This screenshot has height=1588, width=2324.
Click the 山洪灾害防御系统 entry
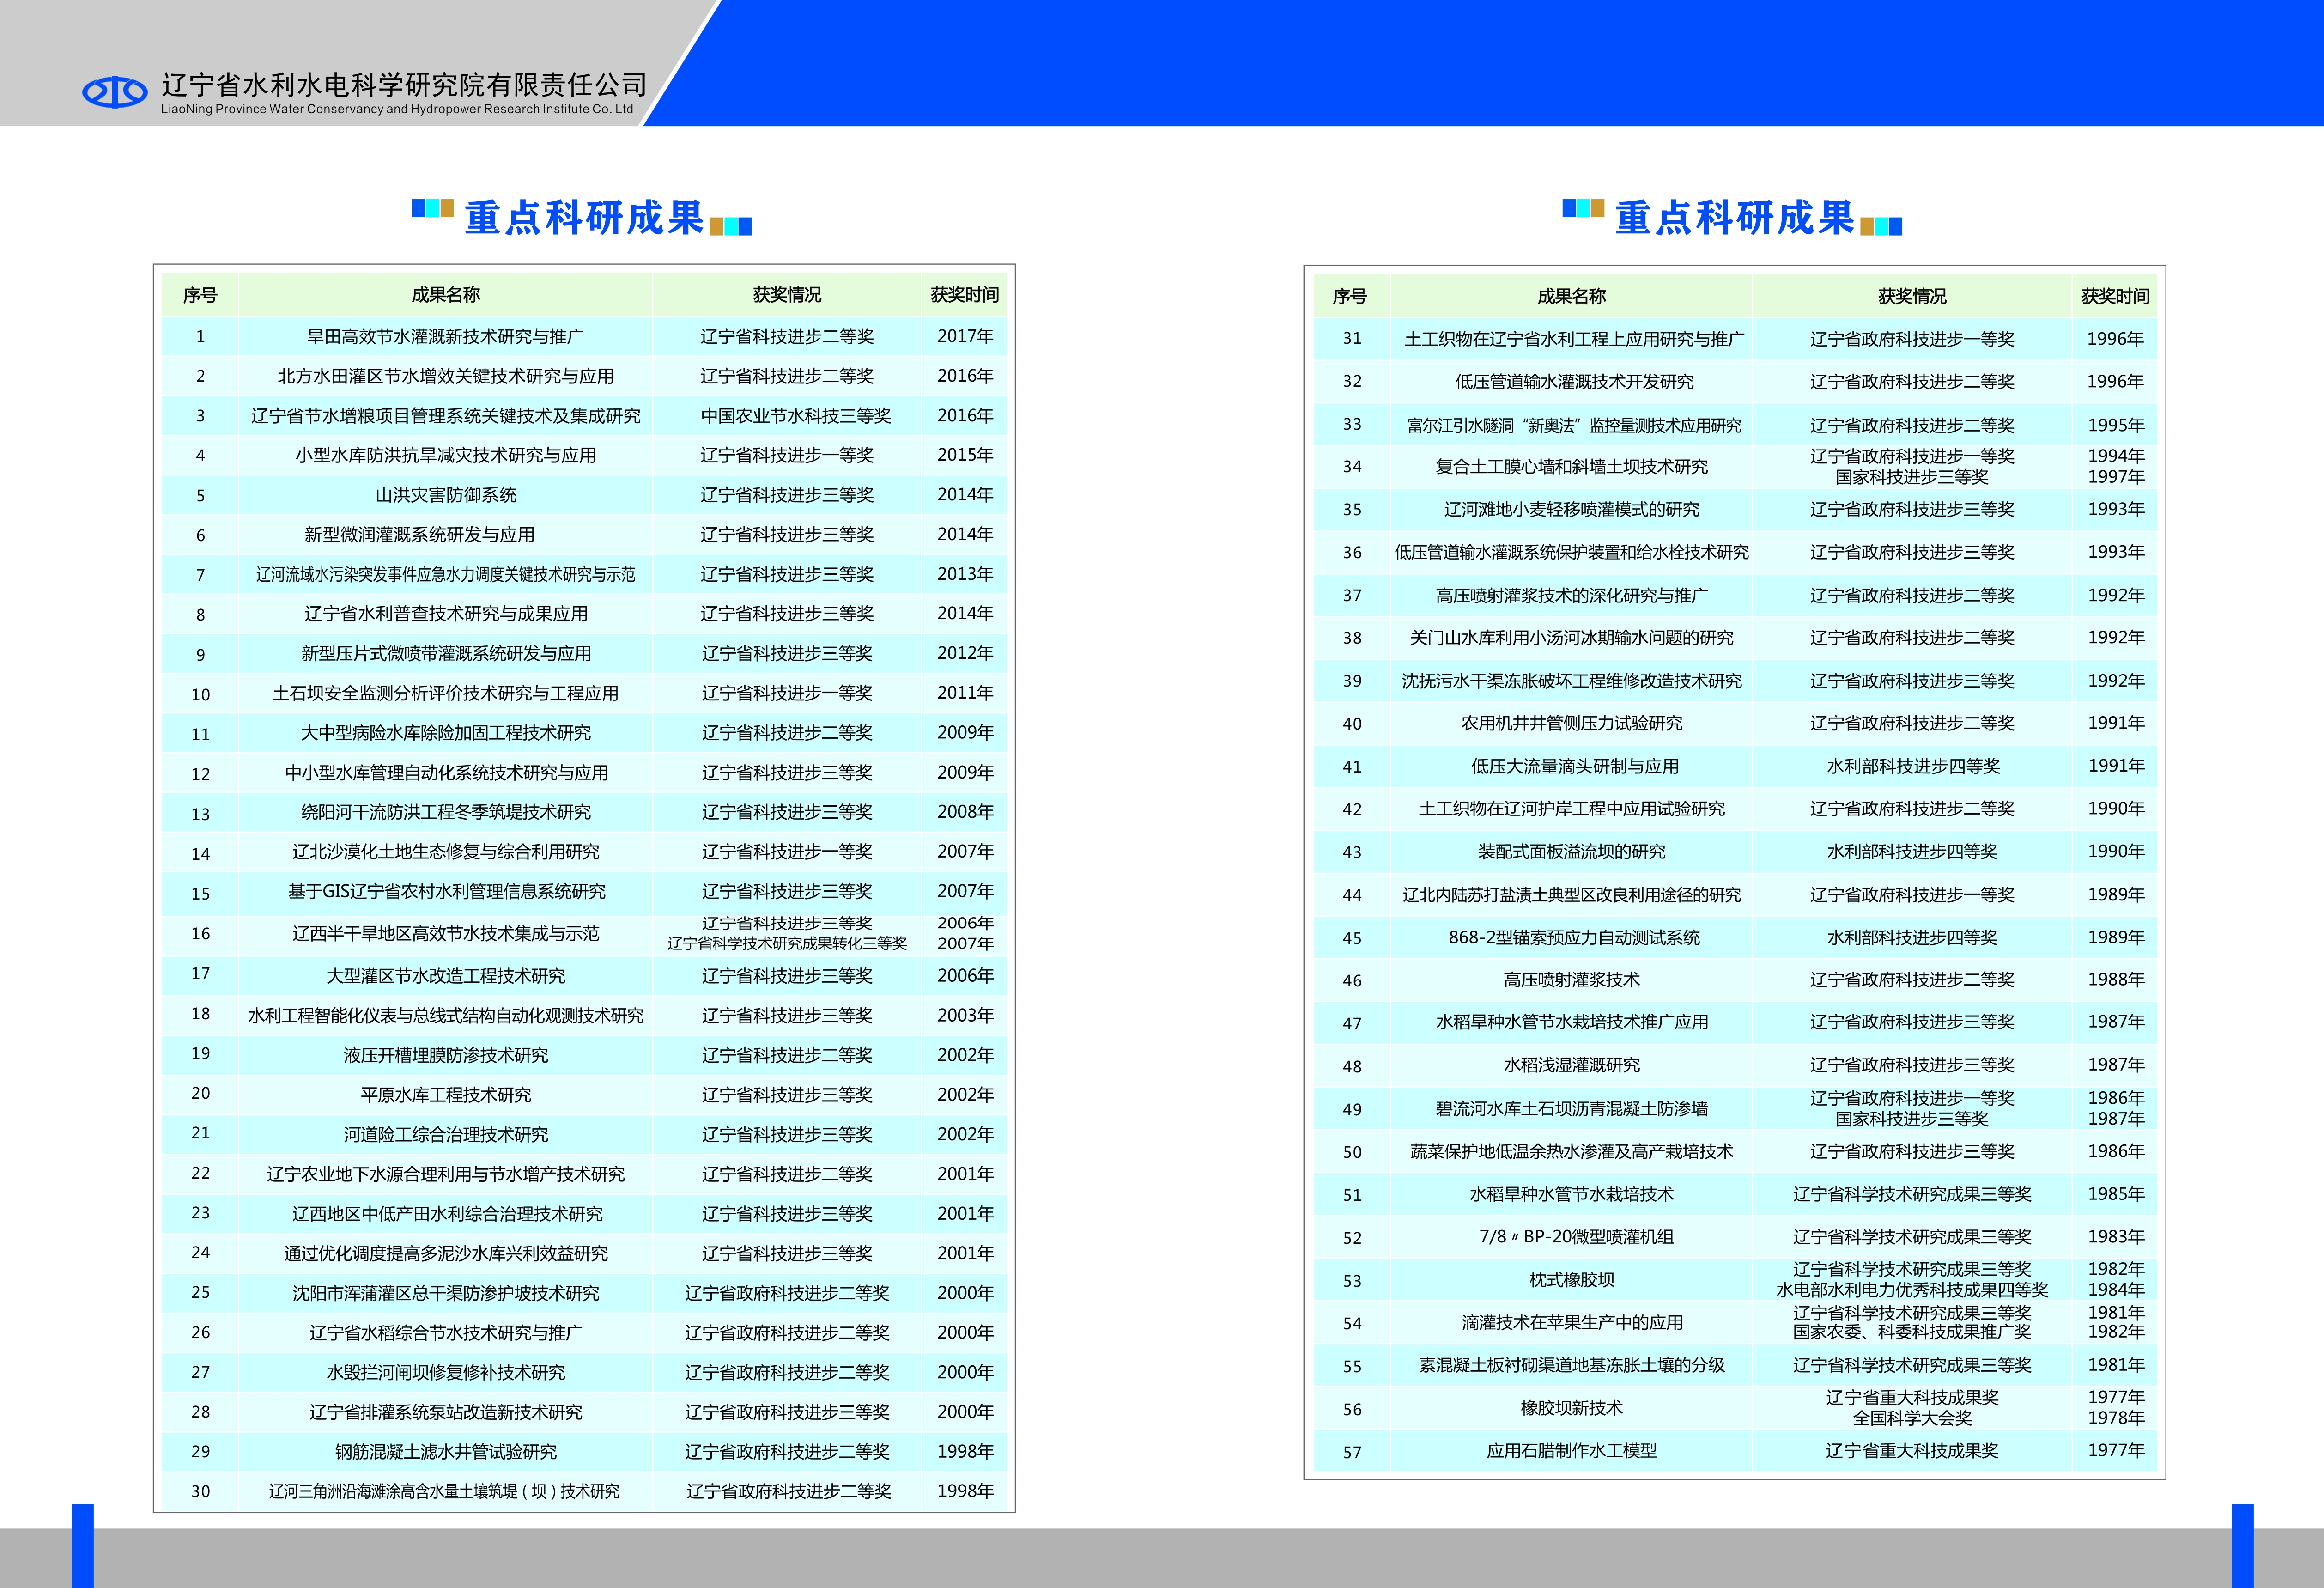(446, 495)
